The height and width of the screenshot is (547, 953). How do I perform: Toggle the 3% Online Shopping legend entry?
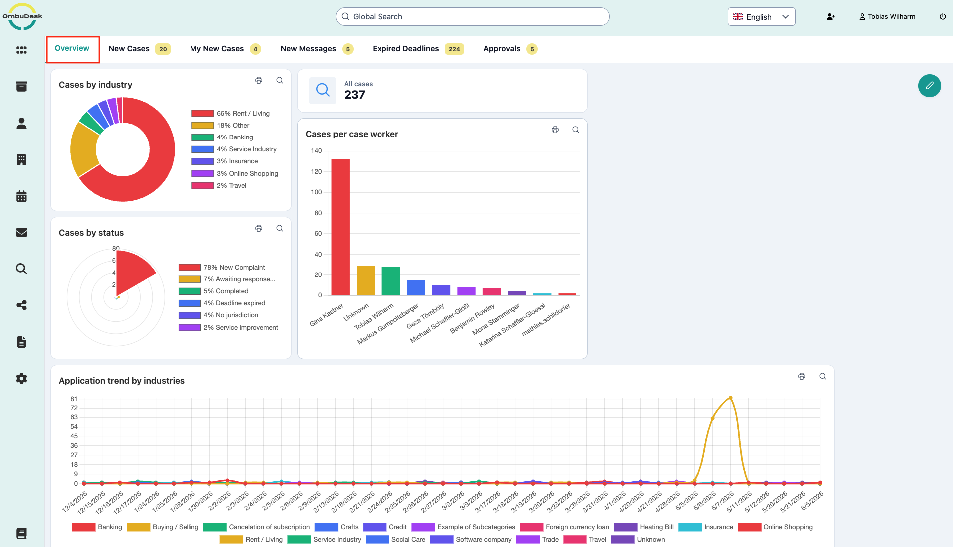(x=235, y=173)
